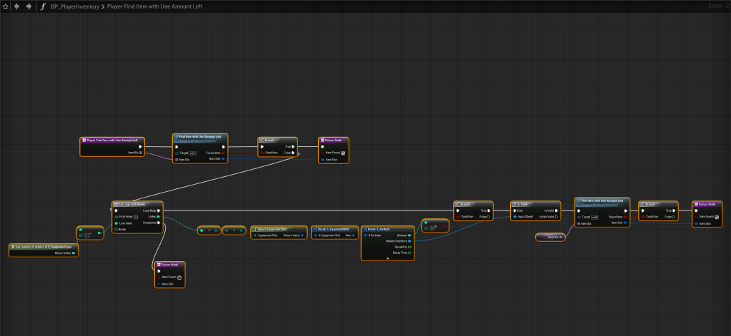Select the Break S_EquipmentSlot node title

334,229
